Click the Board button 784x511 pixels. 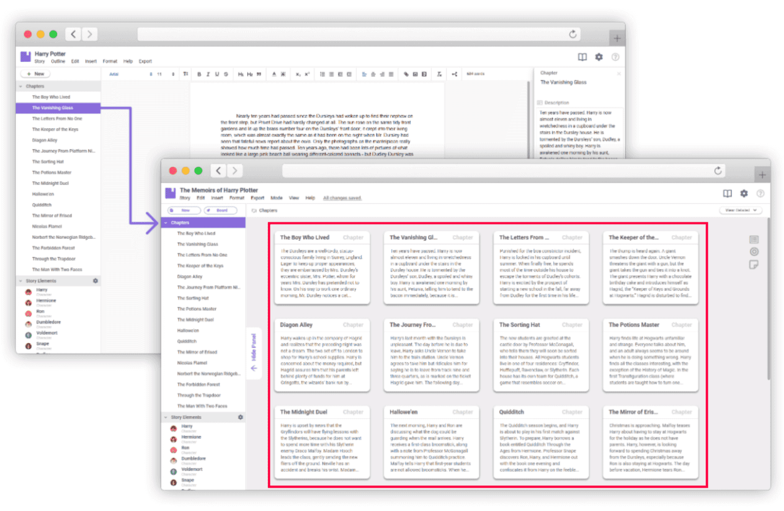pos(220,210)
